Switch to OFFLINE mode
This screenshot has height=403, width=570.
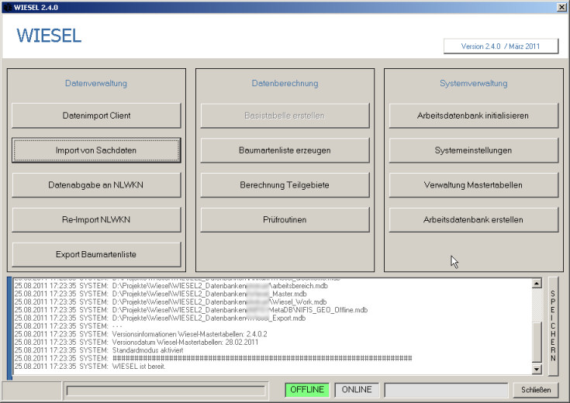(306, 390)
